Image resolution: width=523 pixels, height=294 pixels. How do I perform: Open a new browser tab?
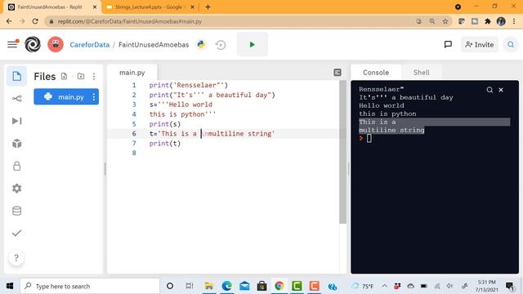click(x=208, y=7)
